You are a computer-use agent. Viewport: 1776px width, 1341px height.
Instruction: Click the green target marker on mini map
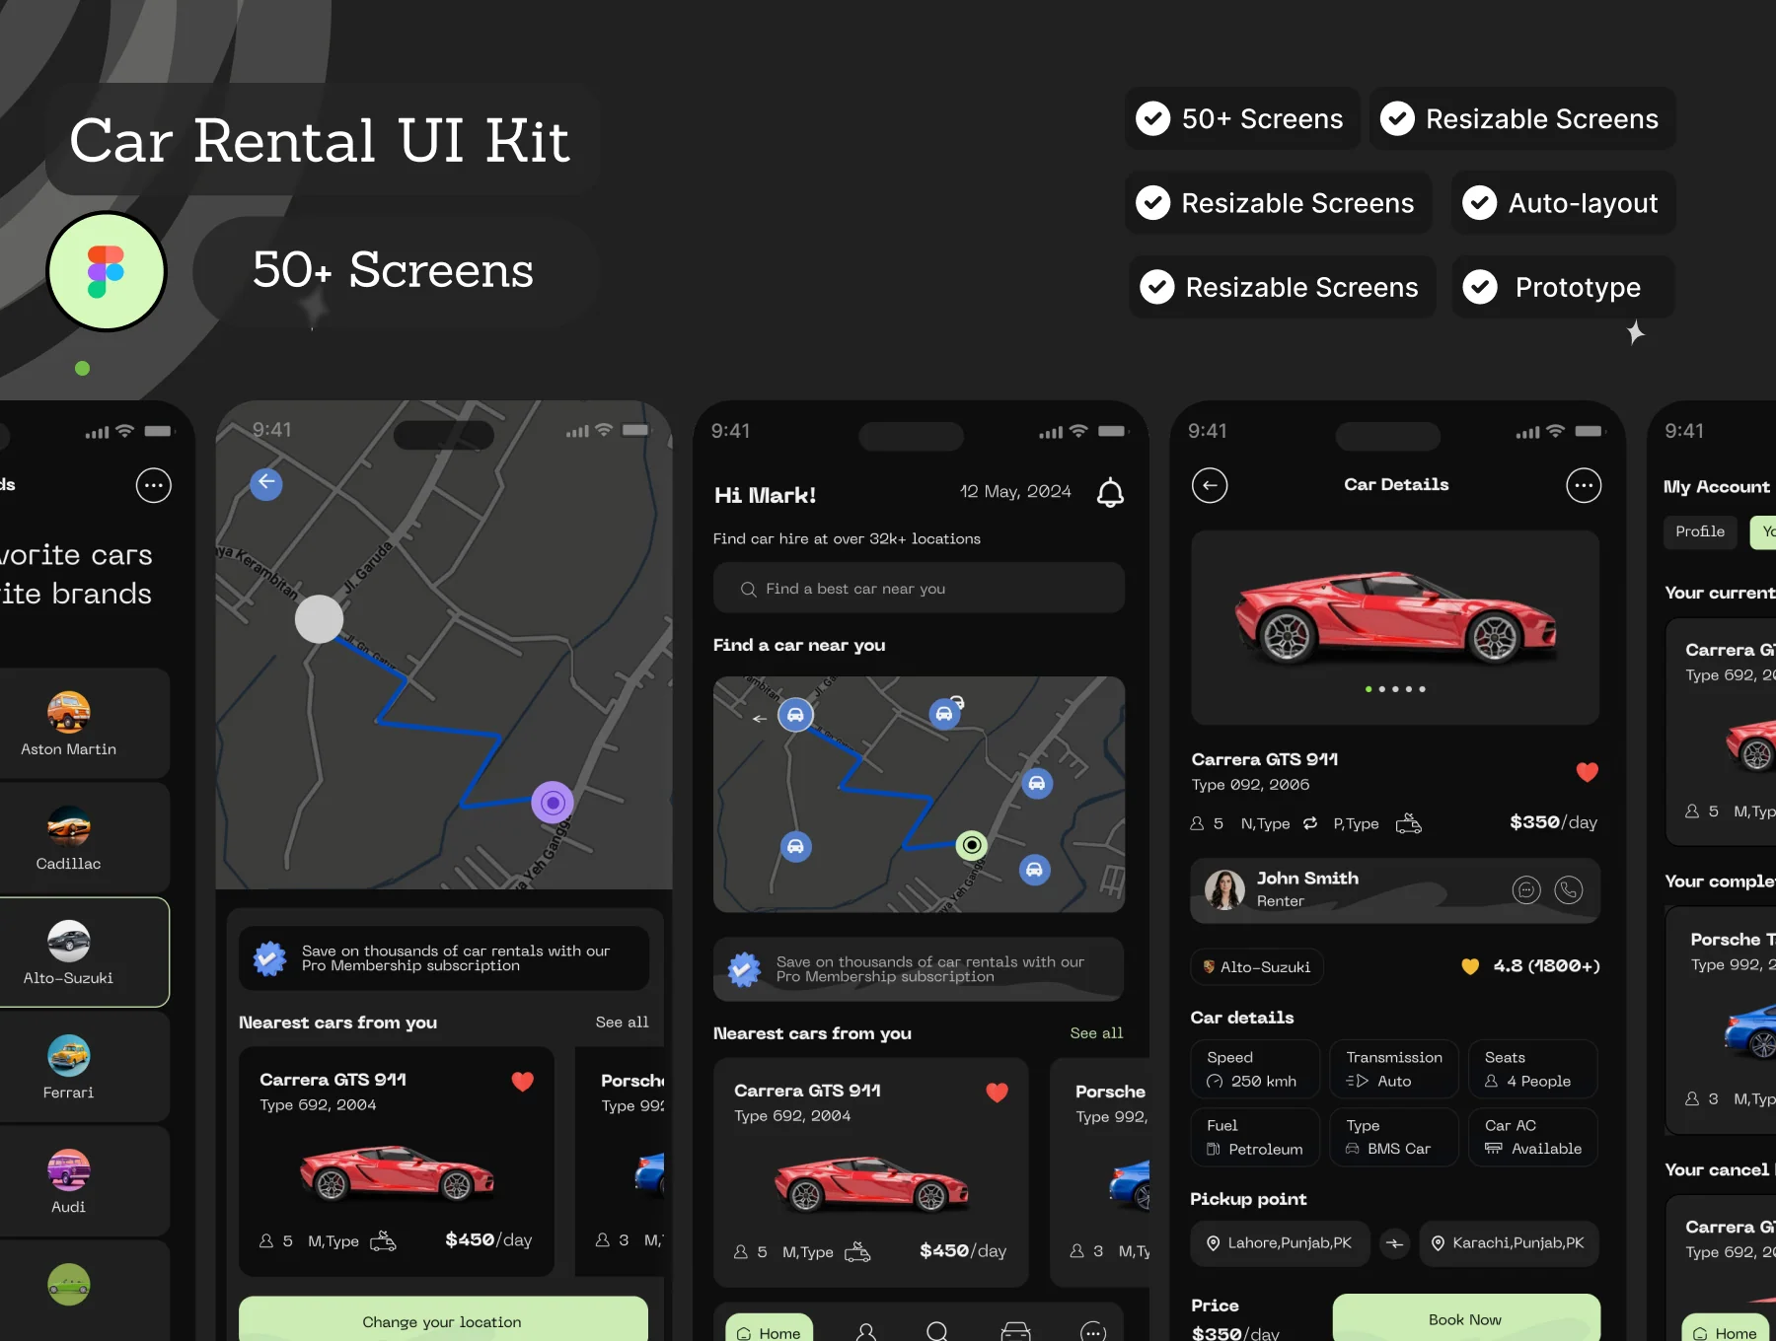pos(972,845)
